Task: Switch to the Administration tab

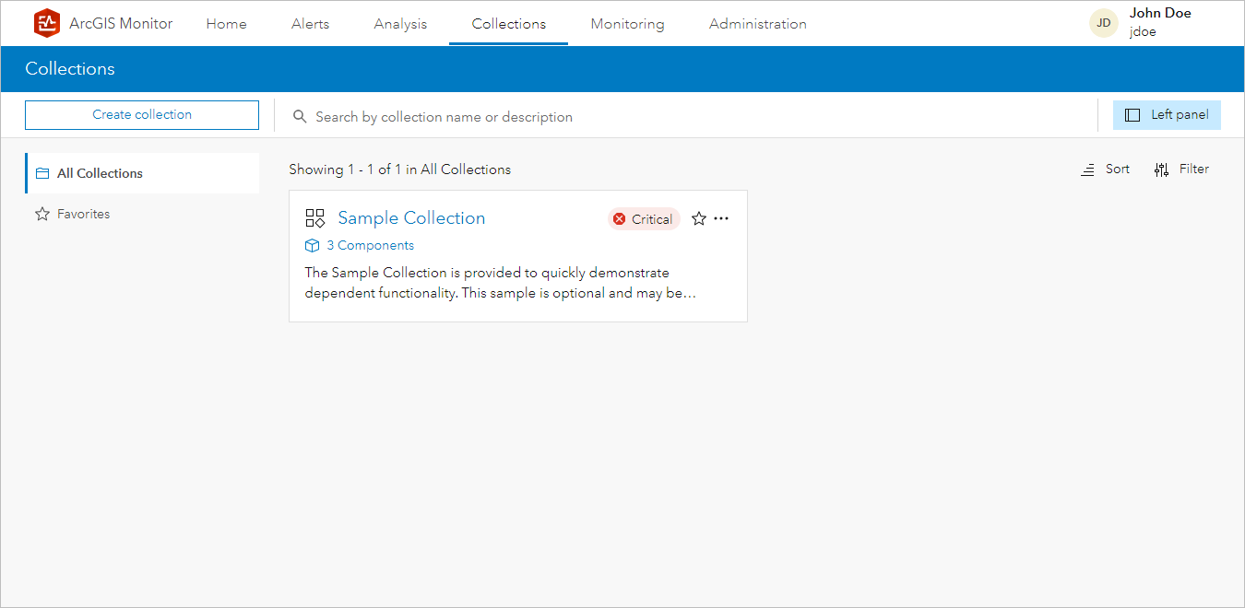Action: click(x=757, y=24)
